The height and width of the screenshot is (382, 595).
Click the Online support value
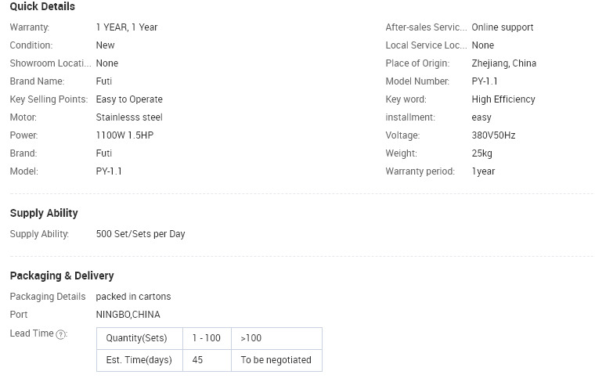pyautogui.click(x=503, y=27)
